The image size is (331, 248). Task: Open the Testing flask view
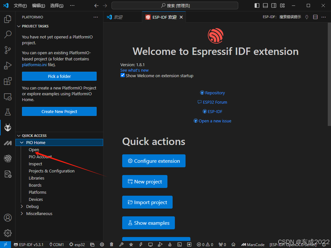click(x=8, y=112)
